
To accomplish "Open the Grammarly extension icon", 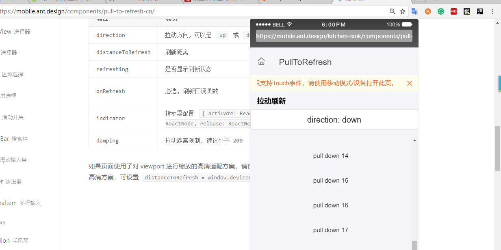I will click(441, 11).
